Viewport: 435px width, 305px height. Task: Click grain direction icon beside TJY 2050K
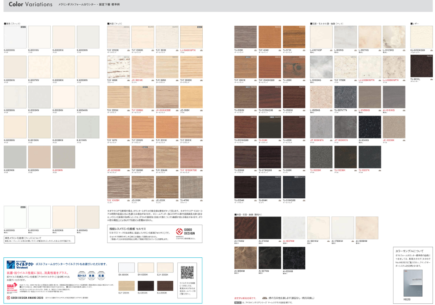tap(128, 50)
